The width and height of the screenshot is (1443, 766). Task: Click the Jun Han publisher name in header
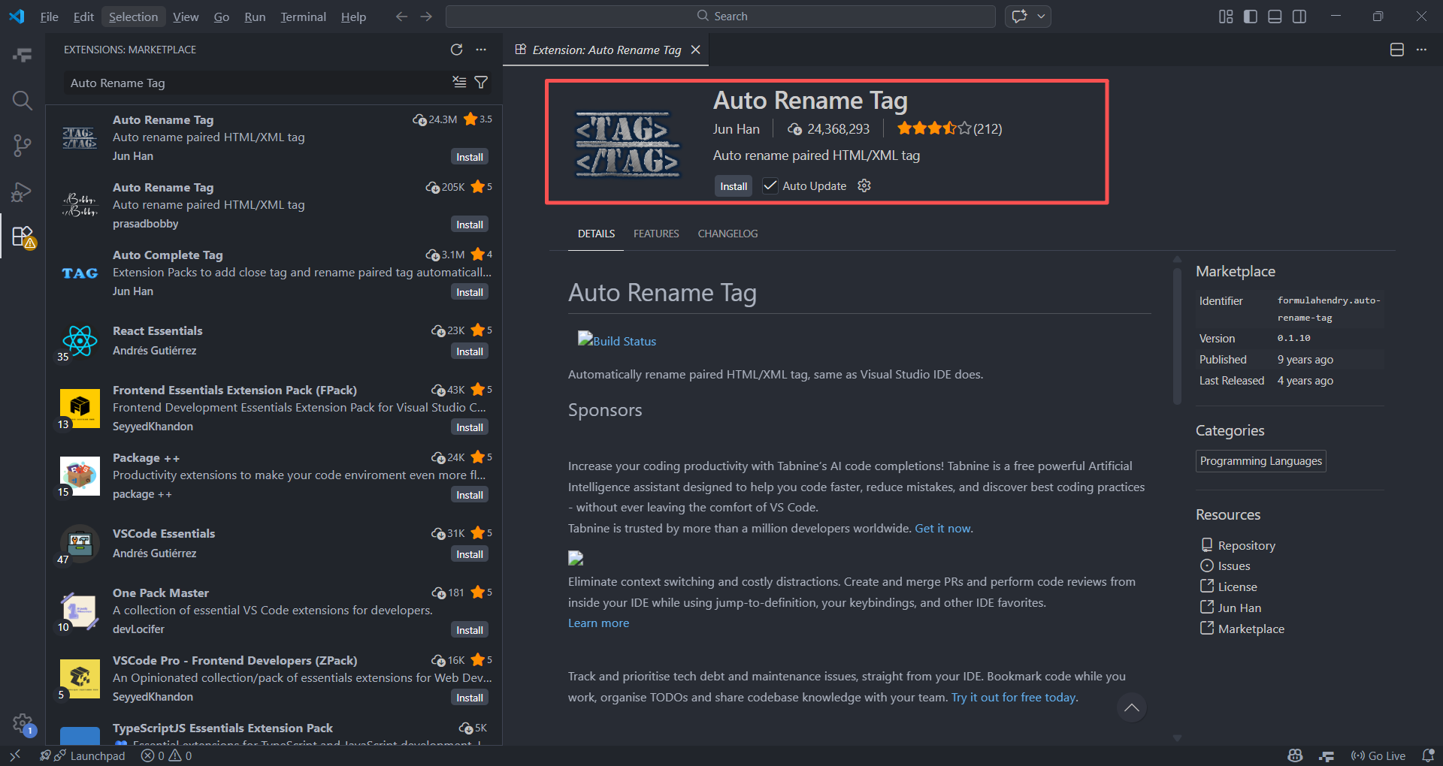pyautogui.click(x=736, y=128)
